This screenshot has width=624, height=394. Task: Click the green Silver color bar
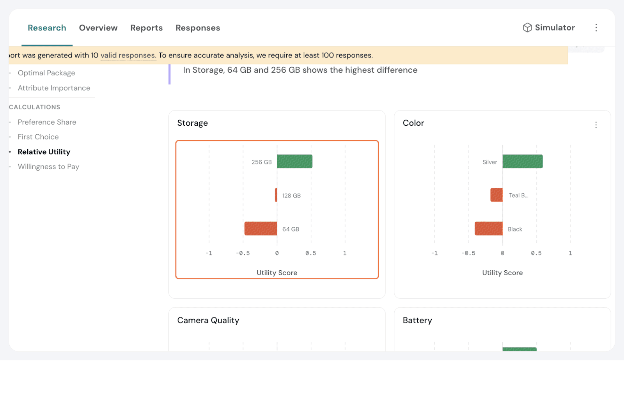[x=522, y=162]
